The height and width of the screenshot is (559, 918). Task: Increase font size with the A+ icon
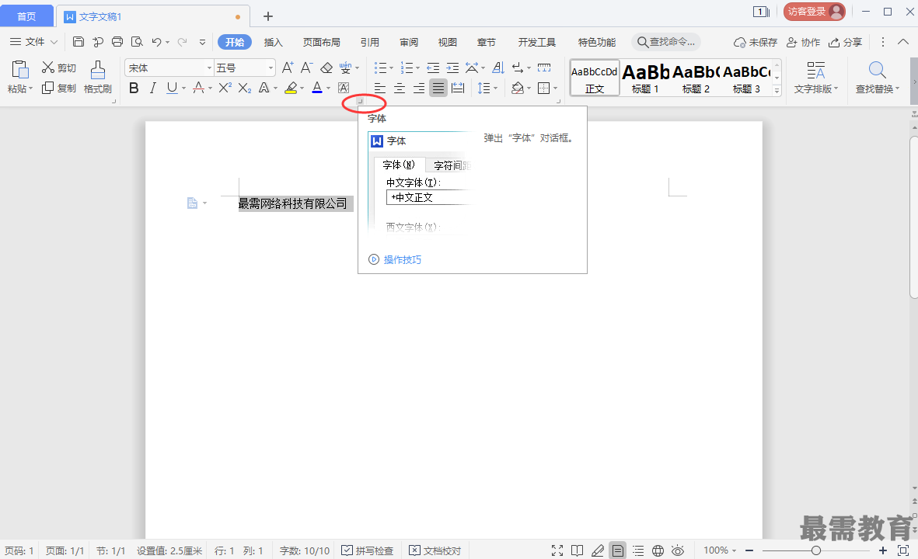pyautogui.click(x=288, y=68)
